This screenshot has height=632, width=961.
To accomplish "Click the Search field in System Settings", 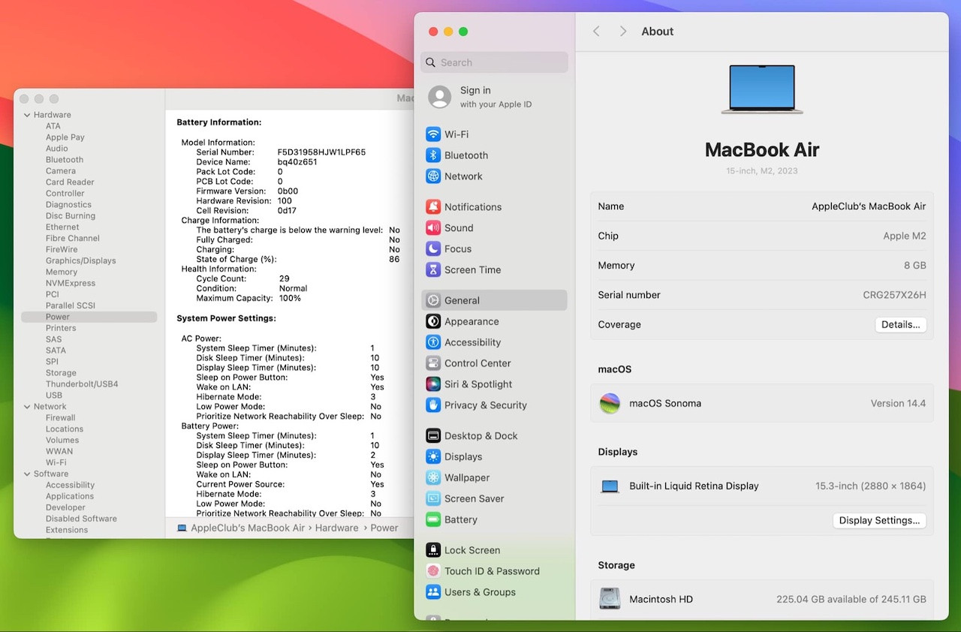I will (495, 63).
